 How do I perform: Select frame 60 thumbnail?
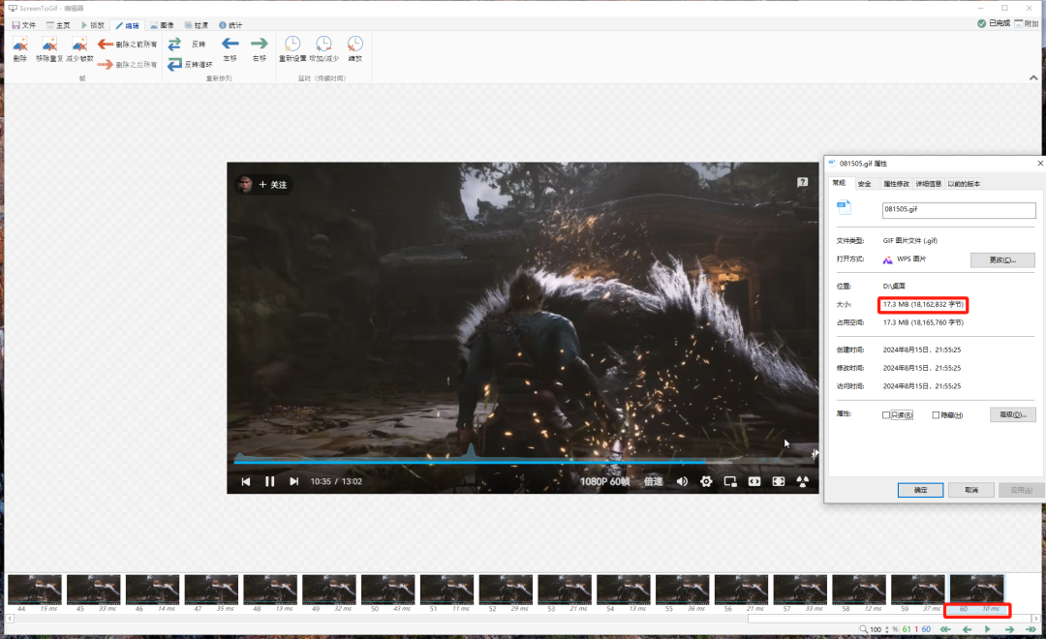pos(976,589)
